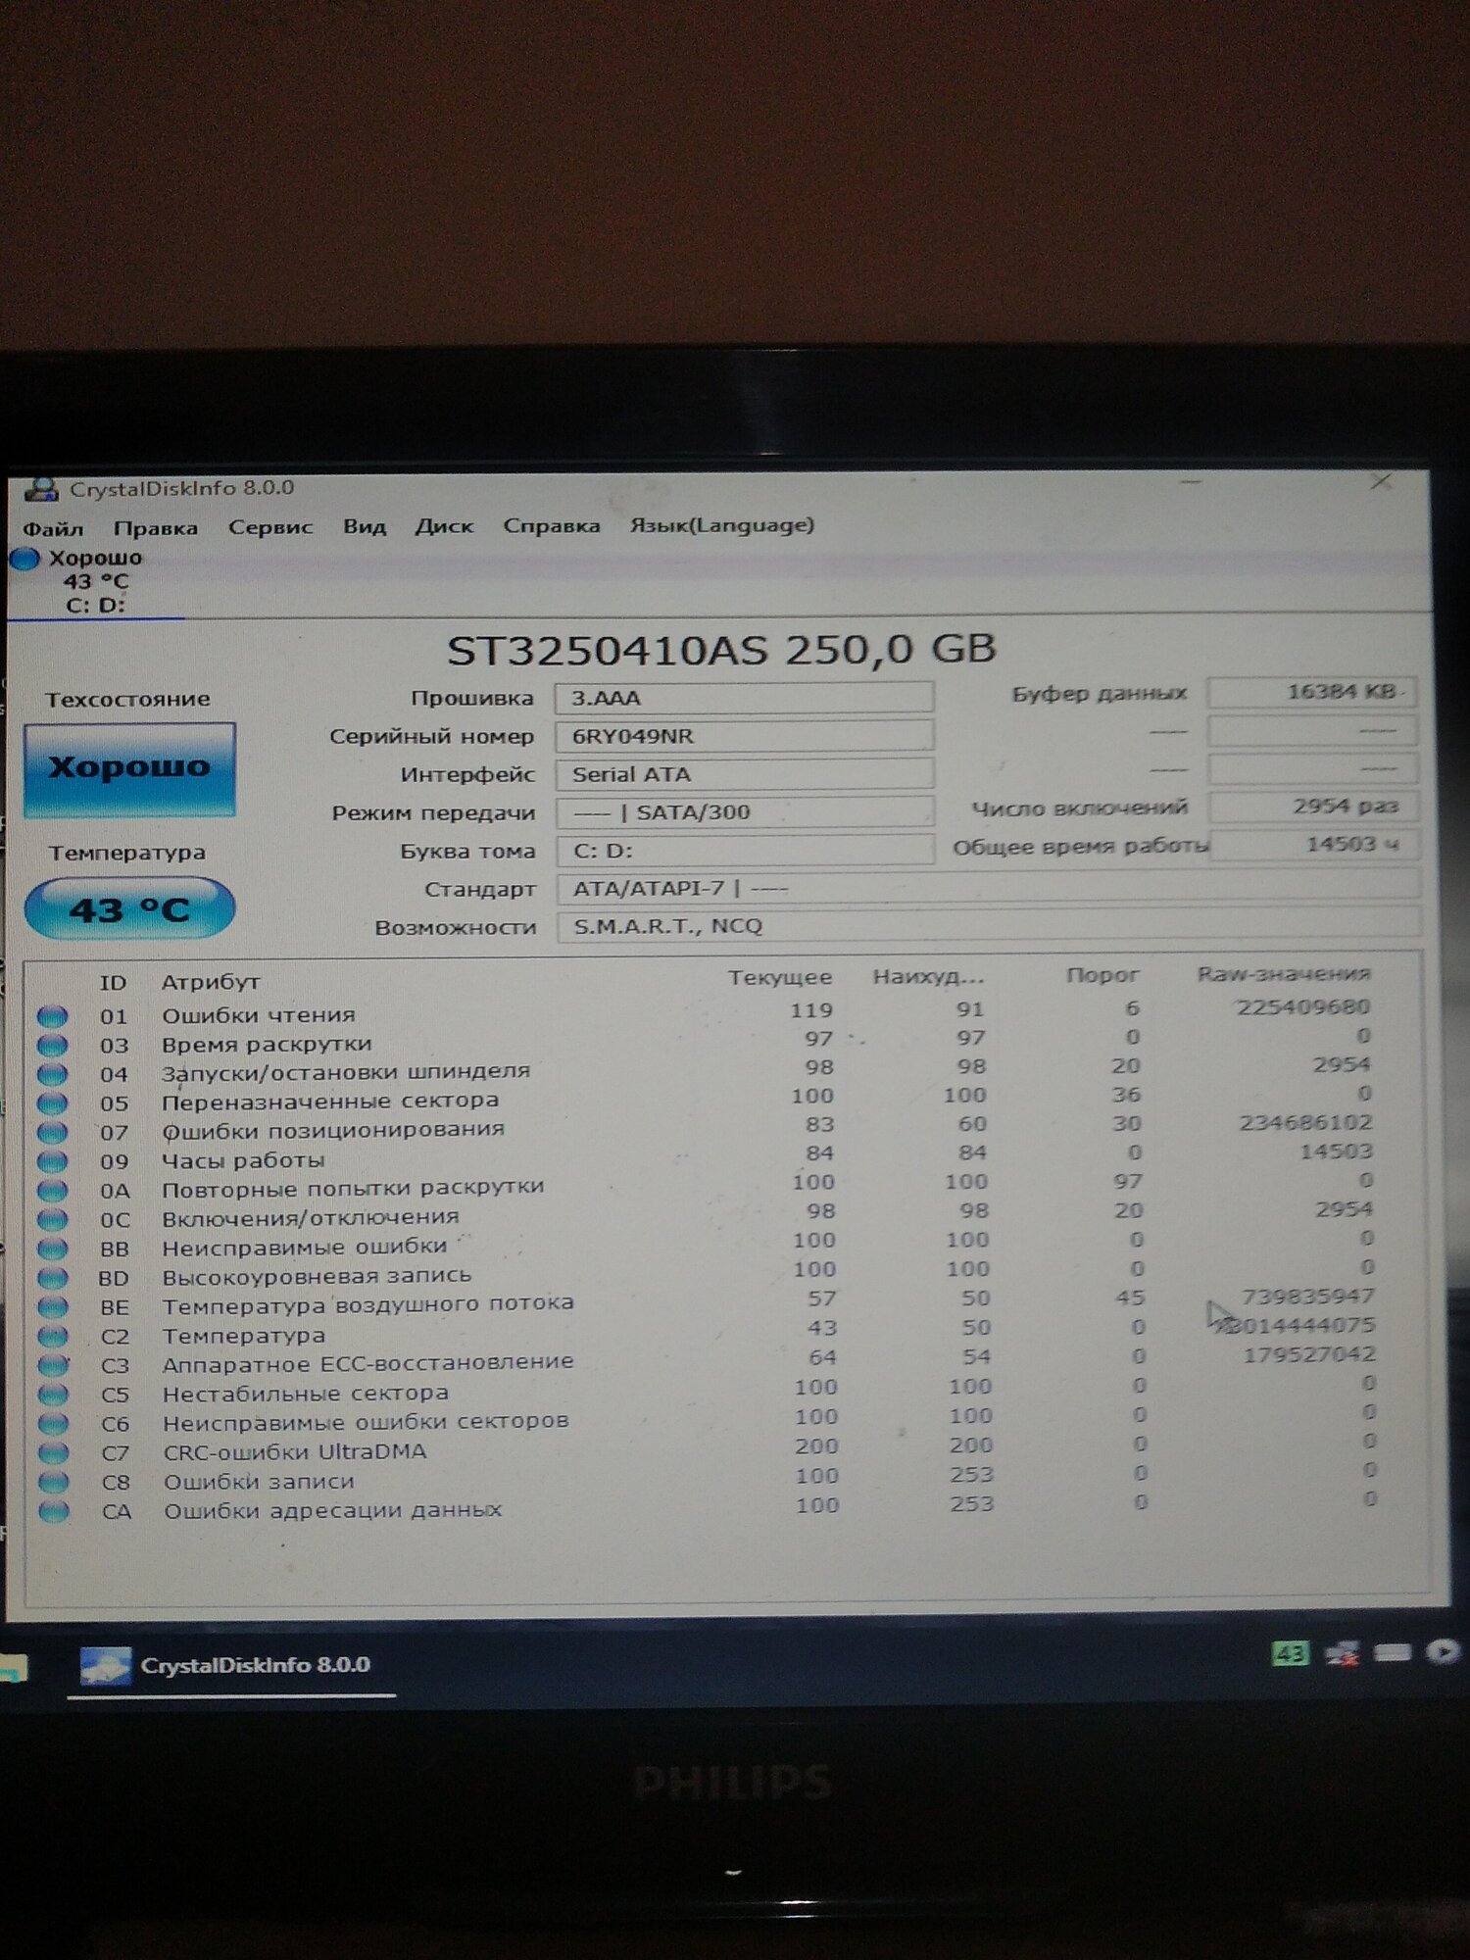This screenshot has width=1470, height=1960.
Task: Click status icon of C3 Аппаратное ECC-восстановление
Action: pyautogui.click(x=53, y=1365)
